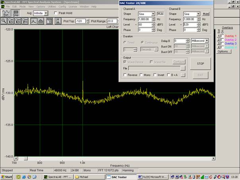Click the second 2X zoom toolbar icon
This screenshot has height=180, width=240.
click(18, 21)
